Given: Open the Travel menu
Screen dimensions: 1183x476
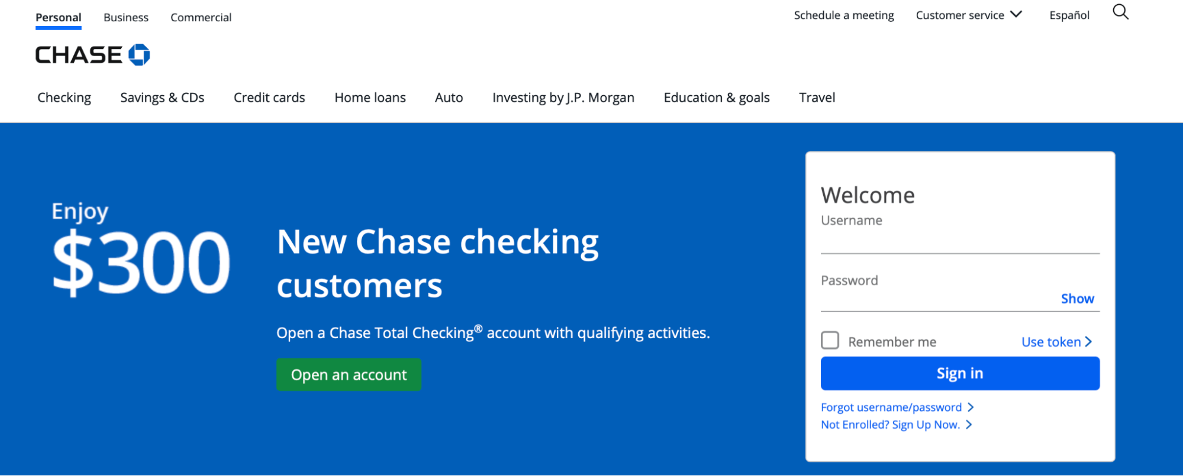Looking at the screenshot, I should pyautogui.click(x=817, y=97).
